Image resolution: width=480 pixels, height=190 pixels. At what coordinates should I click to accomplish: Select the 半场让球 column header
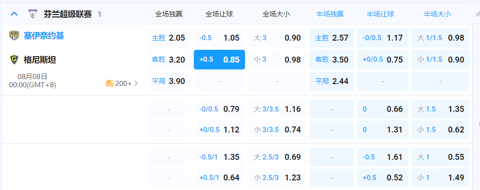380,14
